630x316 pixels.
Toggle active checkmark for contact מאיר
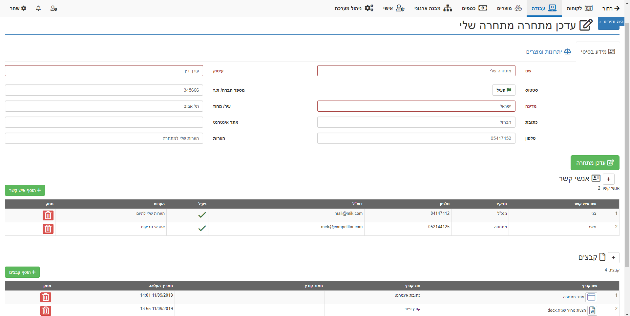click(x=202, y=228)
